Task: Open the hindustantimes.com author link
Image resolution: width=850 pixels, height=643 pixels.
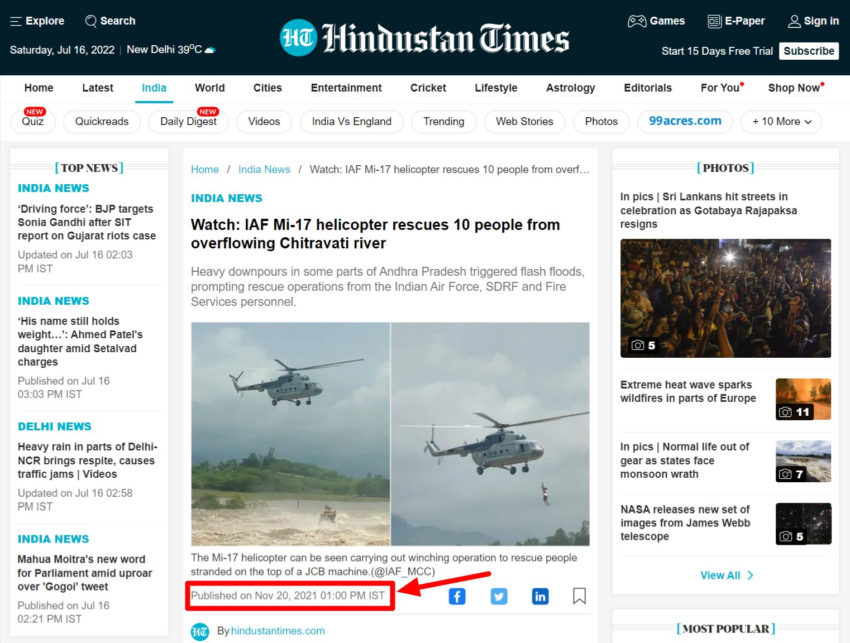Action: click(x=278, y=631)
